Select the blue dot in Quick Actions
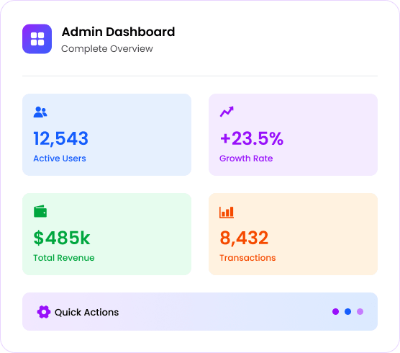 [x=347, y=312]
